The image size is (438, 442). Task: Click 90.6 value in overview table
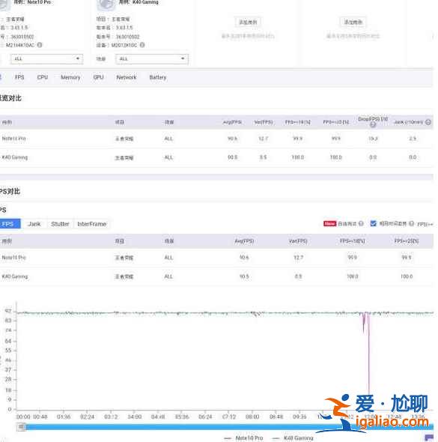(x=232, y=139)
